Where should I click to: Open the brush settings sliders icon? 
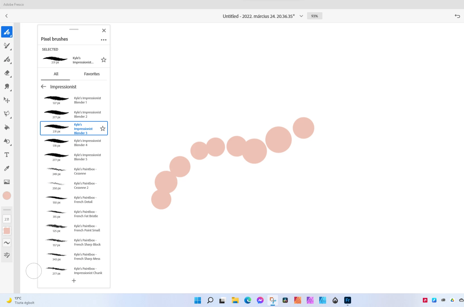(x=7, y=255)
